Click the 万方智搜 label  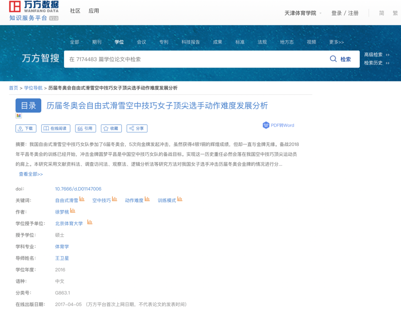pos(41,58)
